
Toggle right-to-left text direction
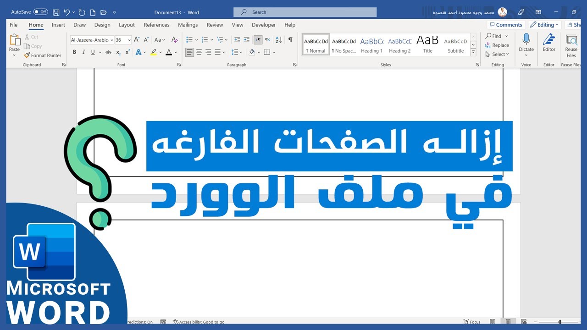pos(267,40)
